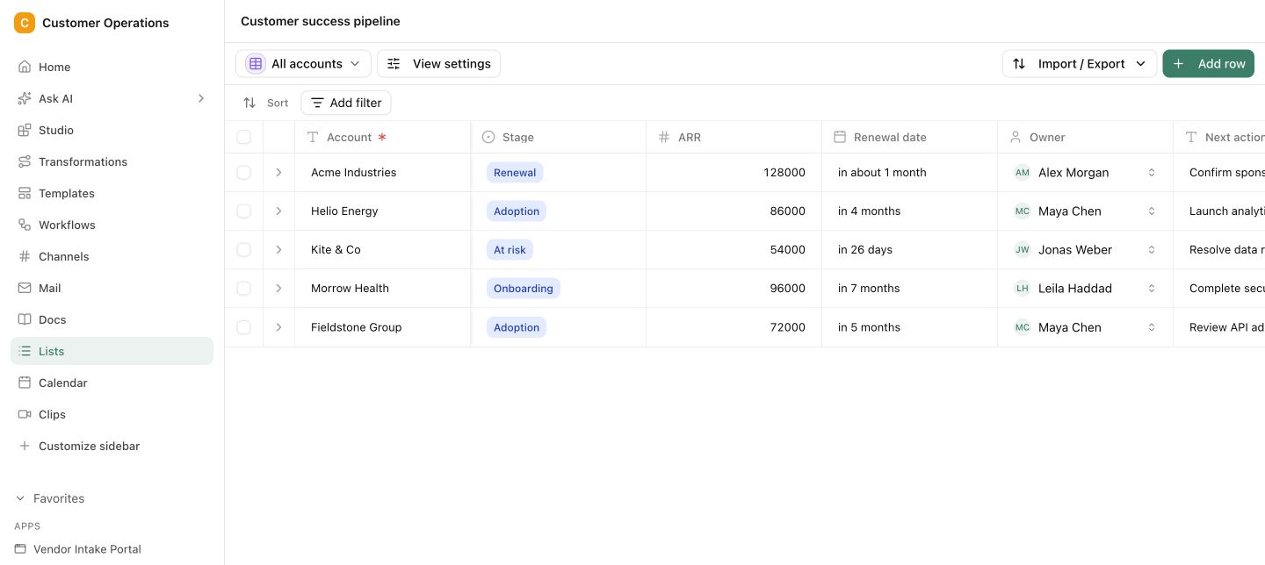Click the Customer Operations workspace logo
Viewport: 1265px width, 565px height.
click(25, 23)
